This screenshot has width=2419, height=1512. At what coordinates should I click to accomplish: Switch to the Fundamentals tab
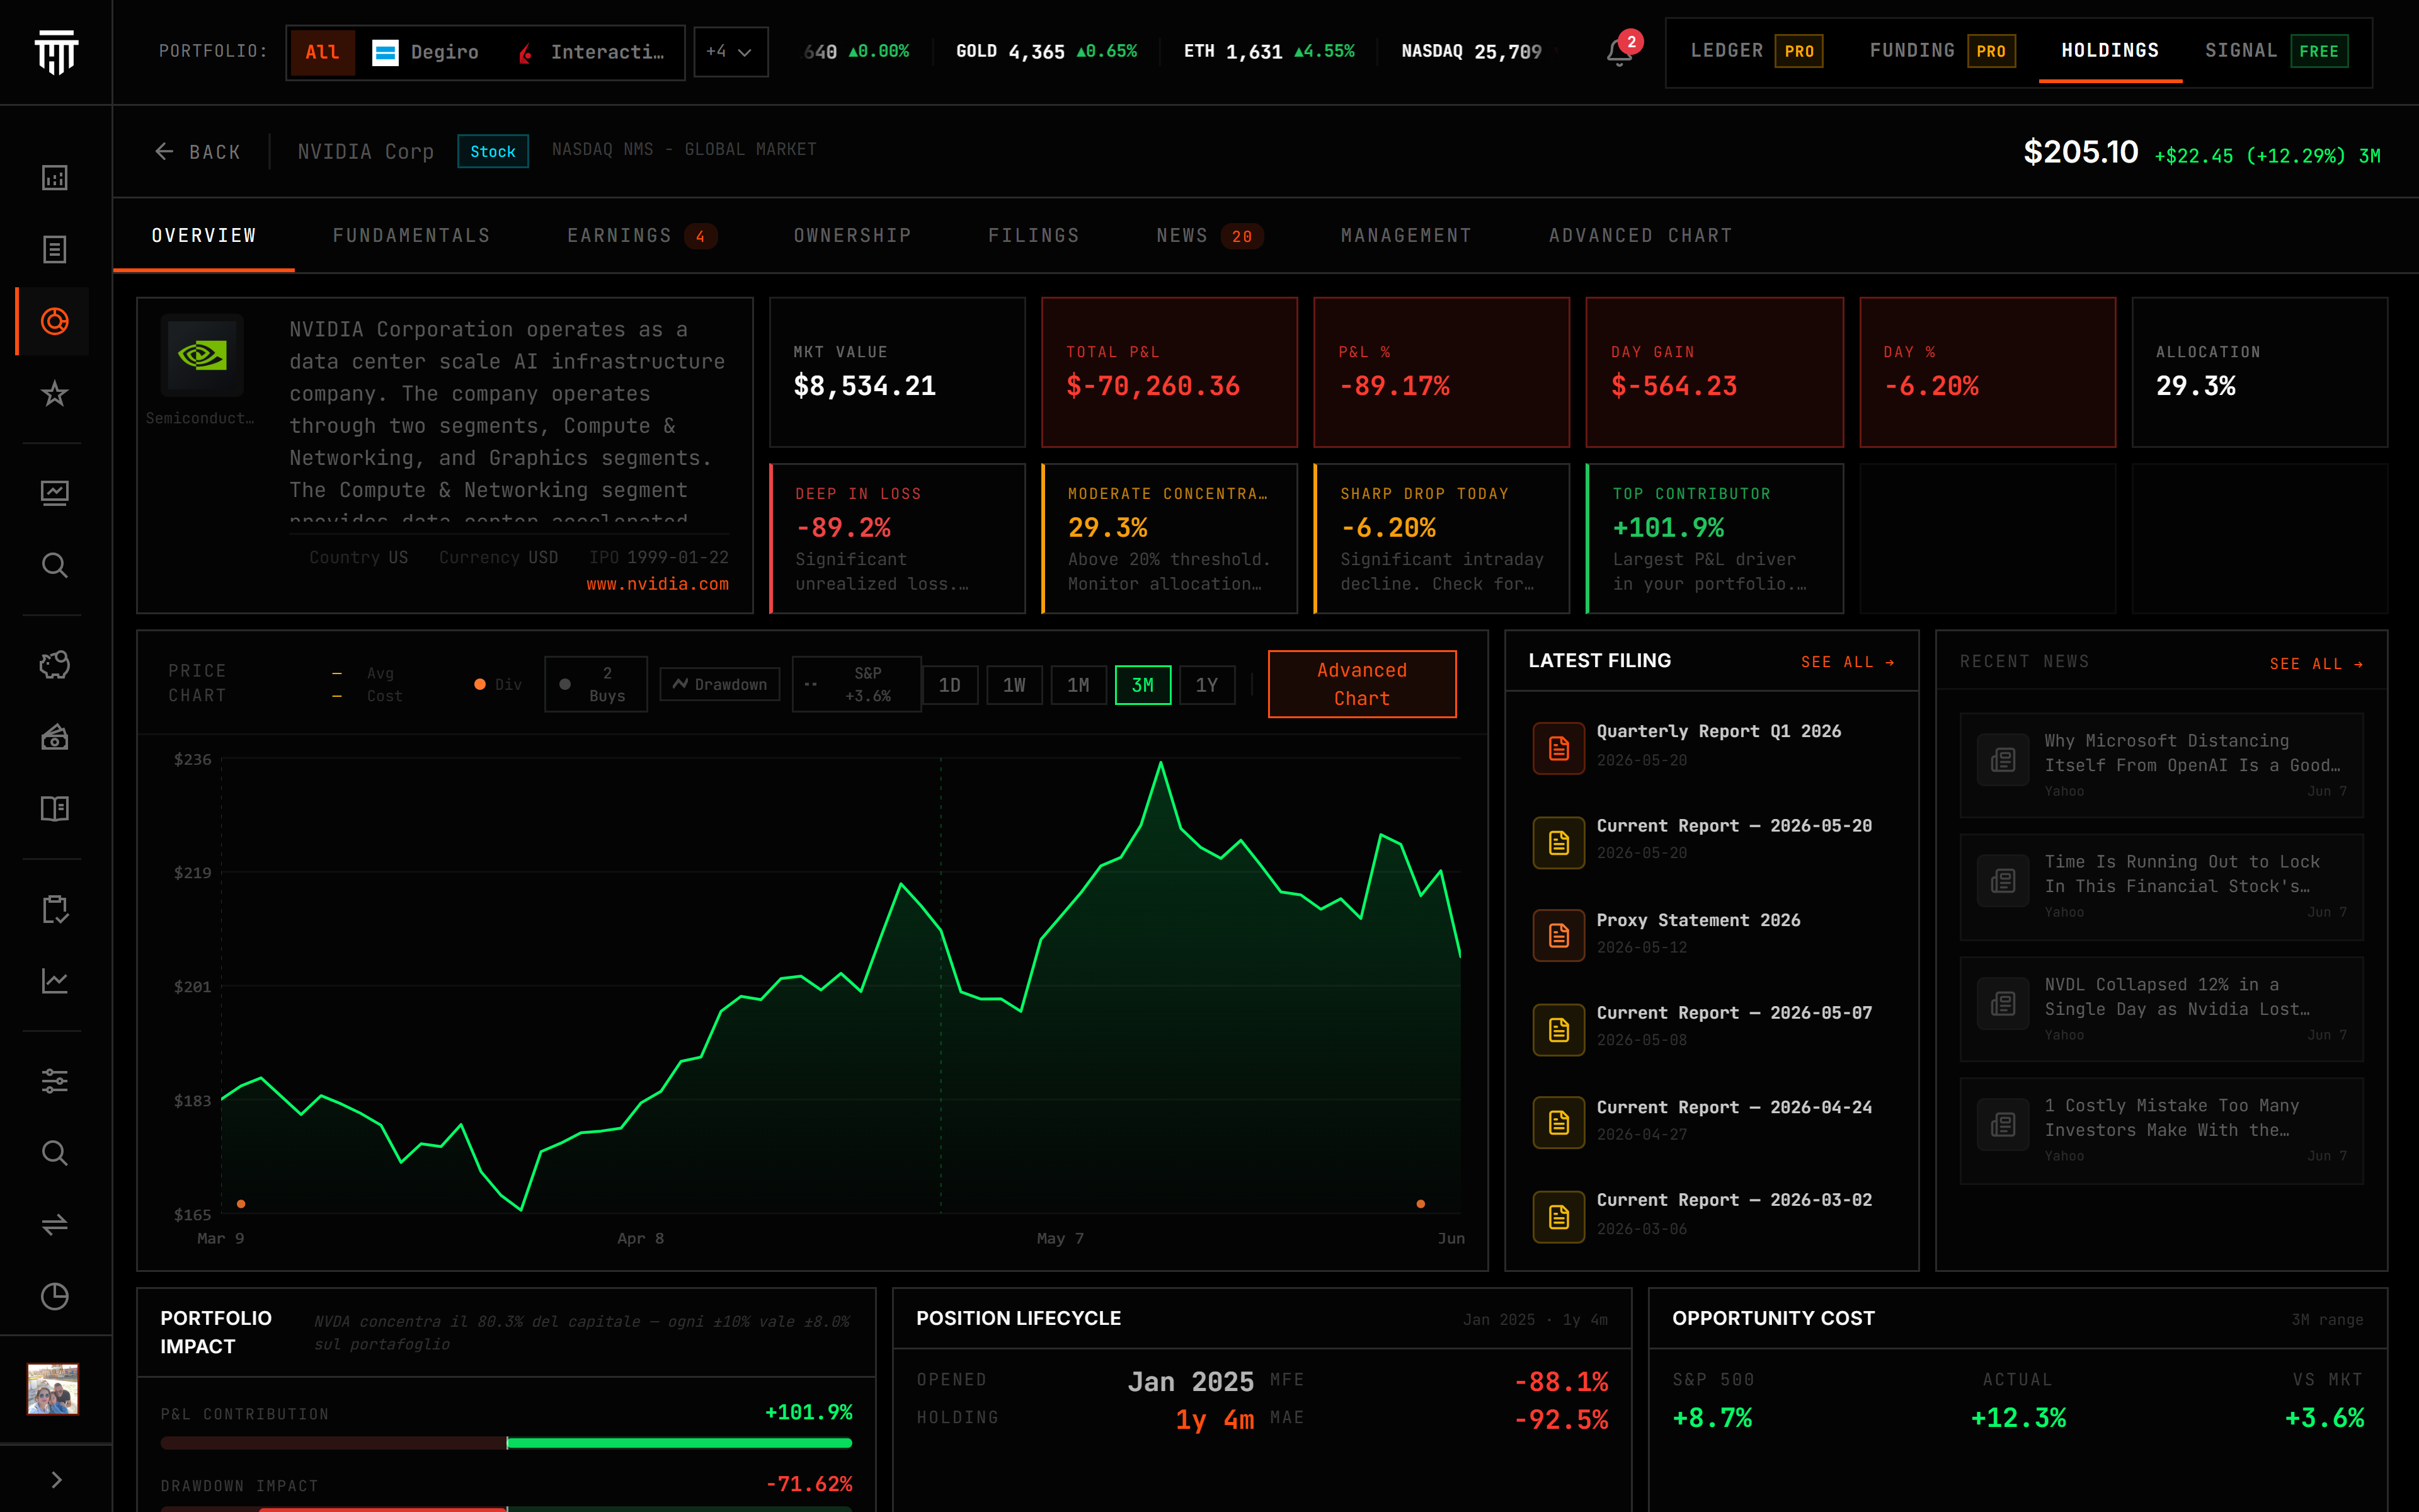[412, 236]
